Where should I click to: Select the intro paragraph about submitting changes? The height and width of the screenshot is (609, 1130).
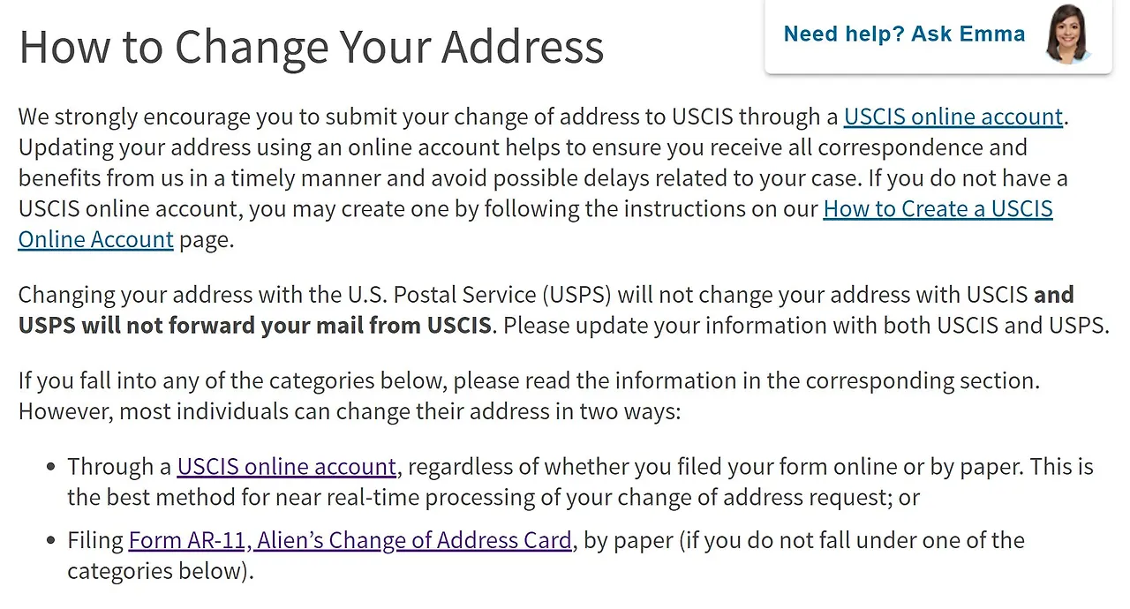click(x=543, y=177)
